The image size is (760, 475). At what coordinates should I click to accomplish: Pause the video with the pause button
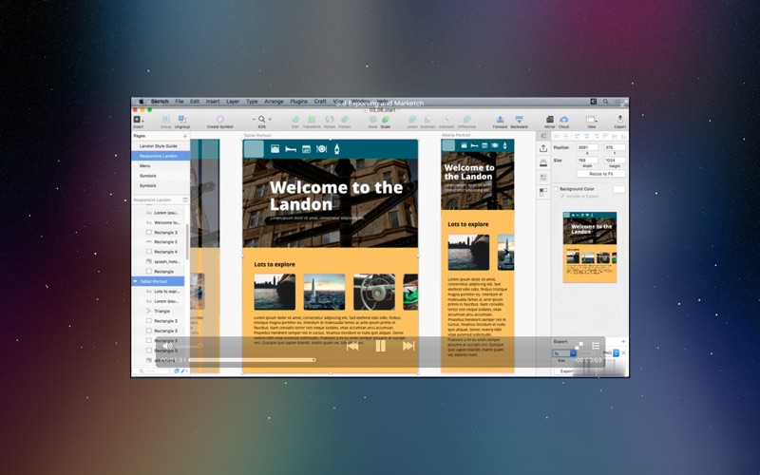[x=381, y=346]
